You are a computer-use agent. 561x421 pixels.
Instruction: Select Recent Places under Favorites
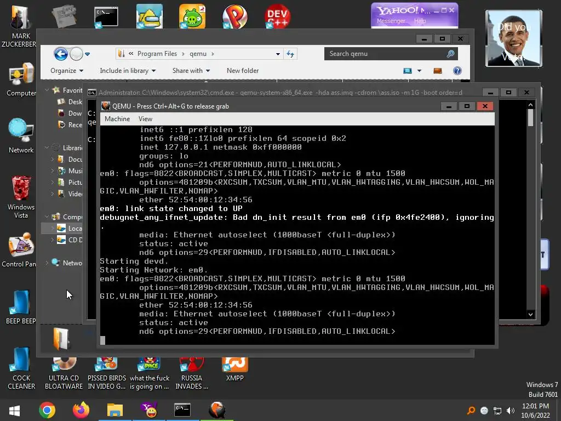[70, 124]
